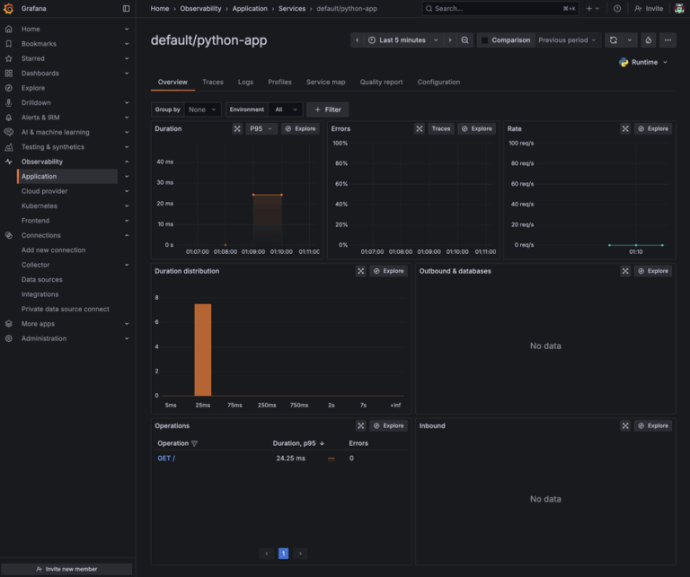Click the Explore compass icon in the sidebar
This screenshot has height=577, width=690.
8,88
